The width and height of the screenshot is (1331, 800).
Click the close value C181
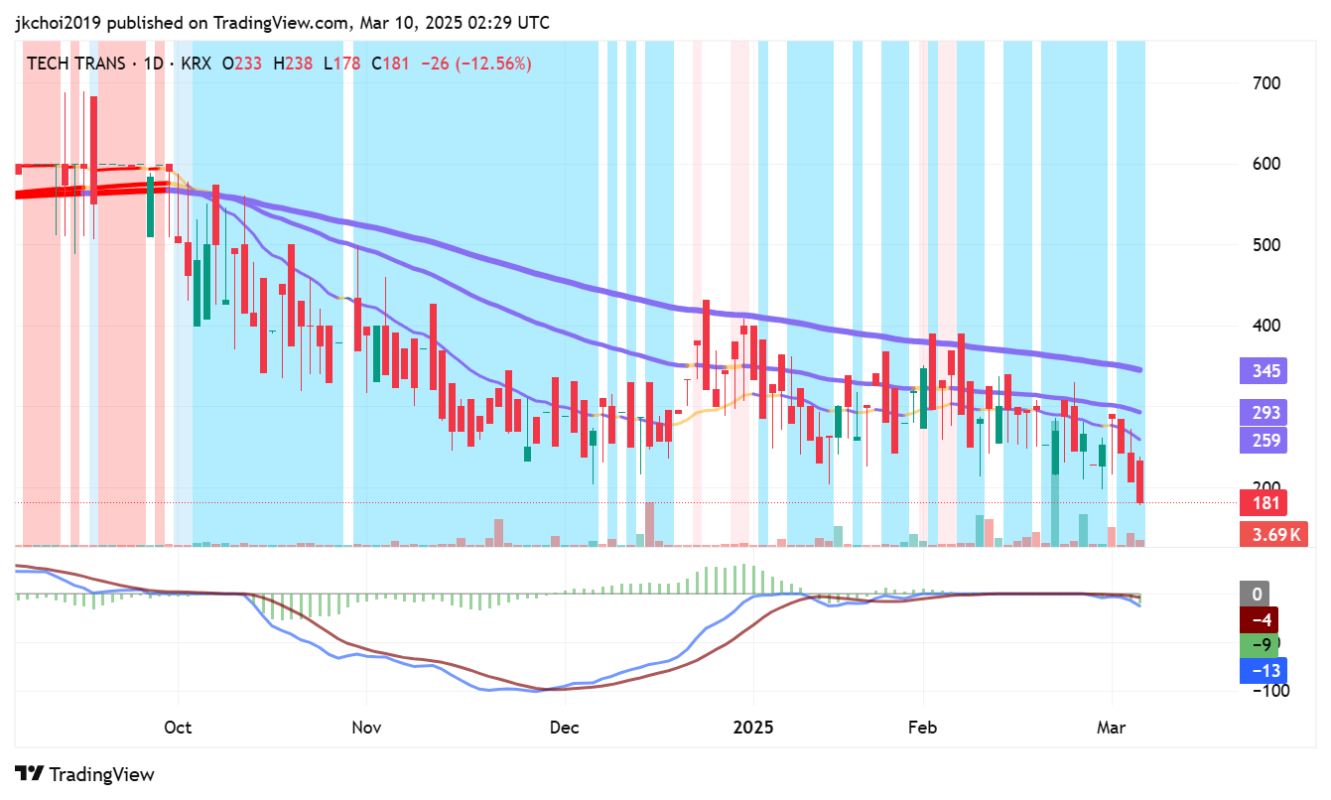tap(390, 64)
